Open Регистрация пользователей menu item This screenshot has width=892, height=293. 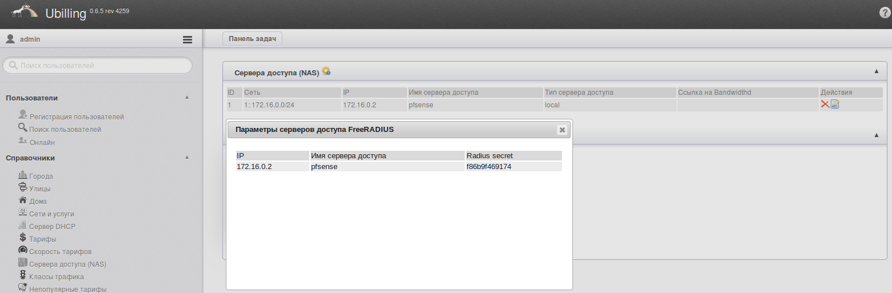[x=77, y=117]
